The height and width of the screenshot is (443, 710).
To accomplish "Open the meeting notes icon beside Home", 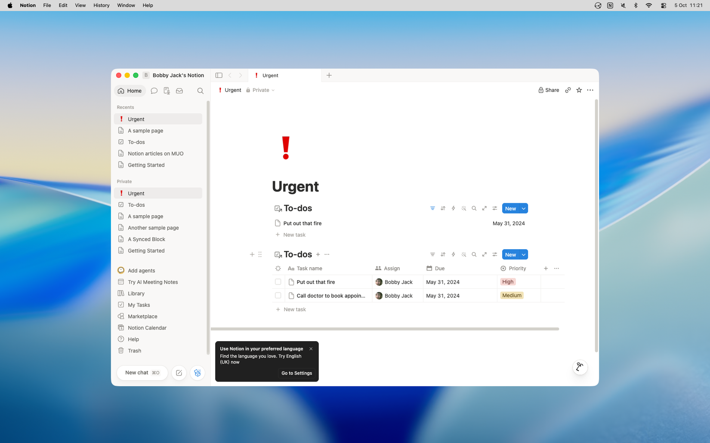I will 167,91.
